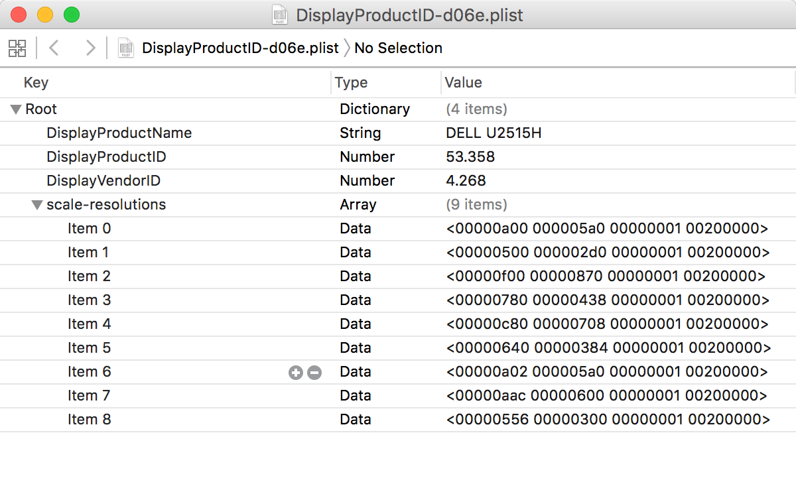Click the Dictionary type of Root
The image size is (796, 496).
[x=375, y=109]
